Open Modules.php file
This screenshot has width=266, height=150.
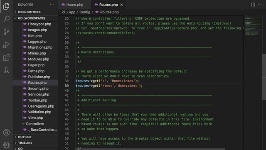tap(39, 59)
